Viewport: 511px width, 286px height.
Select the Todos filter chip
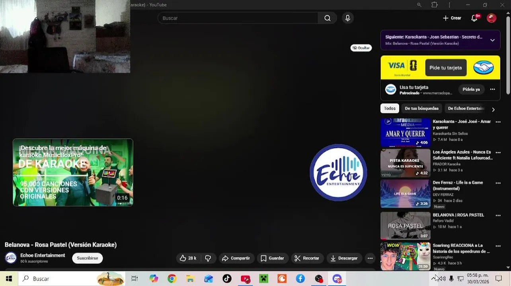[390, 108]
